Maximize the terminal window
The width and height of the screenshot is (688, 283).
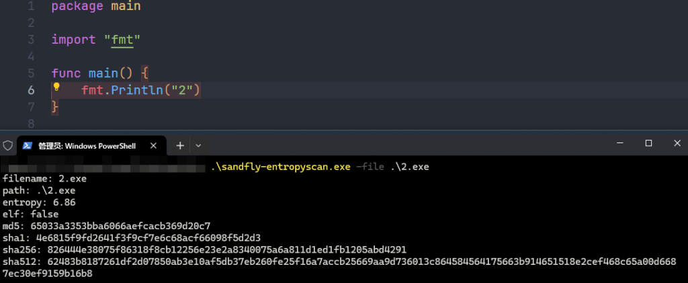click(x=648, y=144)
